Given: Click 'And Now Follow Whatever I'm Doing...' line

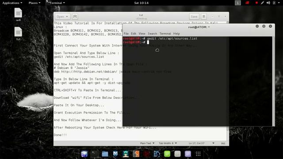Looking at the screenshot, I should point(88,120).
